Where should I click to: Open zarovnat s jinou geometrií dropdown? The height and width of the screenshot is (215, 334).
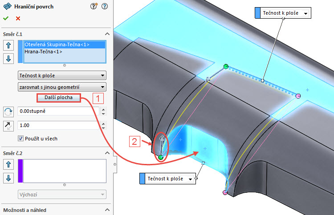point(62,87)
